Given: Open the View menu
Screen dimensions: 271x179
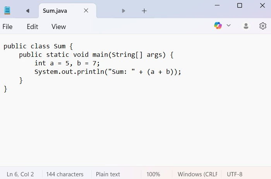Looking at the screenshot, I should pyautogui.click(x=58, y=27).
